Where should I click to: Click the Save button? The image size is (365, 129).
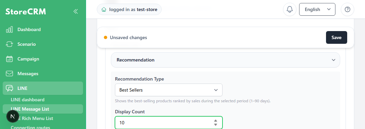click(x=336, y=37)
